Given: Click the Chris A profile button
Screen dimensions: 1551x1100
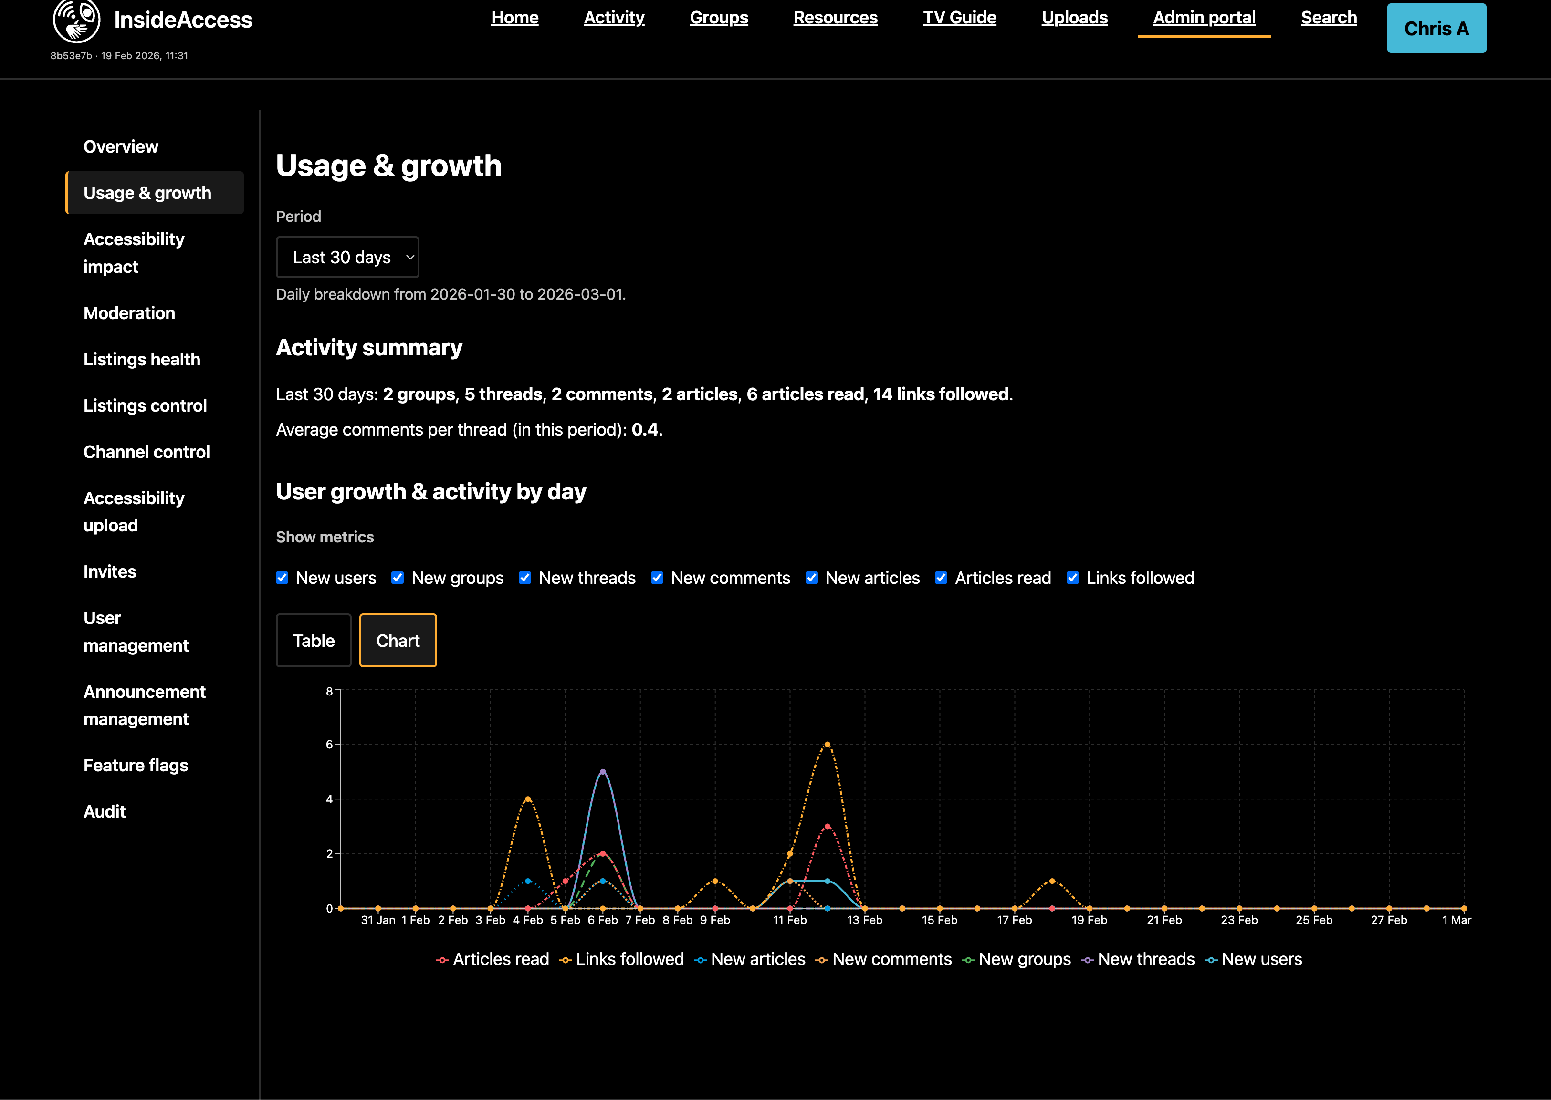Looking at the screenshot, I should tap(1436, 29).
